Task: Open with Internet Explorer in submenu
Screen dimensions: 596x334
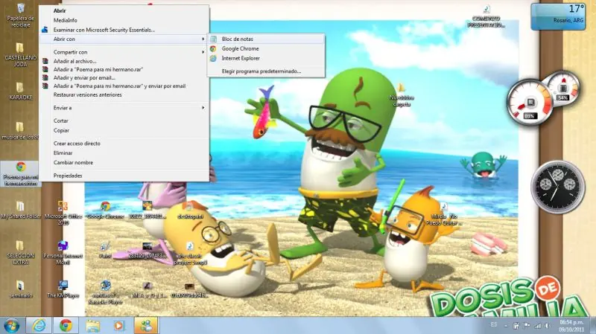Action: (x=266, y=58)
